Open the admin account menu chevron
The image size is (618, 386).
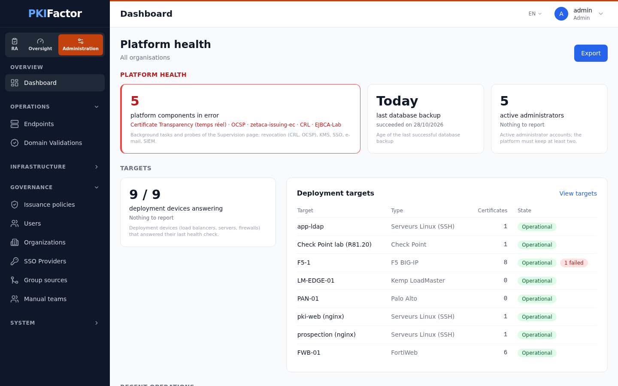coord(601,14)
